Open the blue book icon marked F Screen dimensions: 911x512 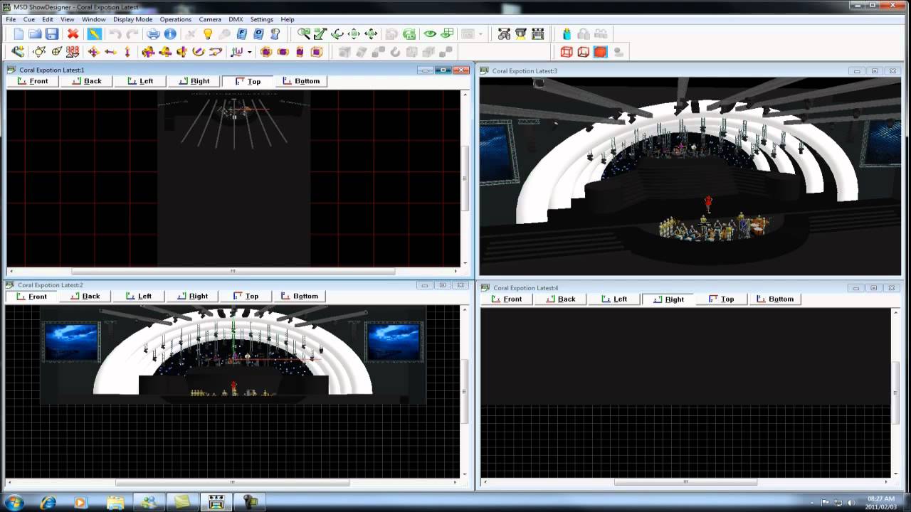(x=242, y=34)
